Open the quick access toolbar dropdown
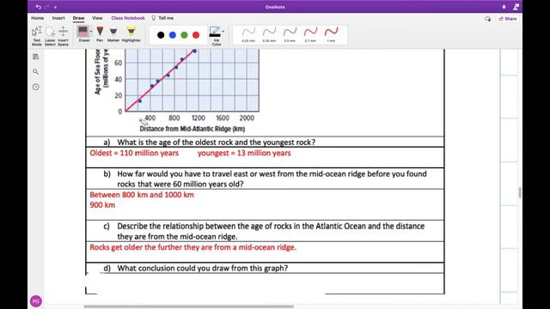 (55, 7)
